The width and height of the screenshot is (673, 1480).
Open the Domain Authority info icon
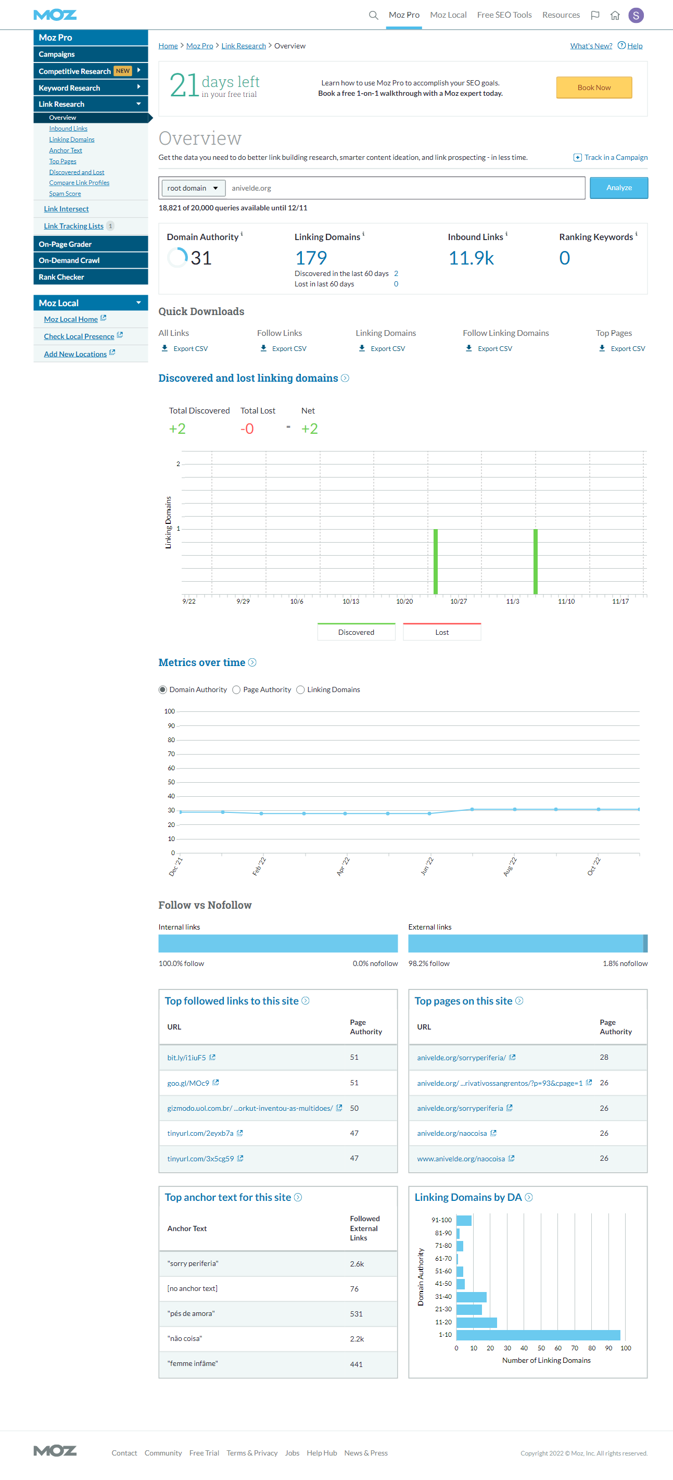tap(242, 234)
